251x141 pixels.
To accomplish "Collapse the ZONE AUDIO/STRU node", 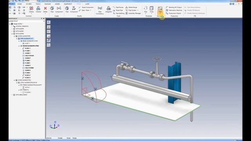I will pyautogui.click(x=15, y=80).
